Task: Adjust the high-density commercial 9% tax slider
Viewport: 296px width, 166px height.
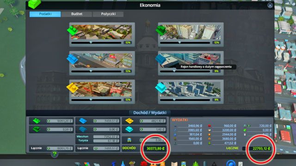Action: 185,71
